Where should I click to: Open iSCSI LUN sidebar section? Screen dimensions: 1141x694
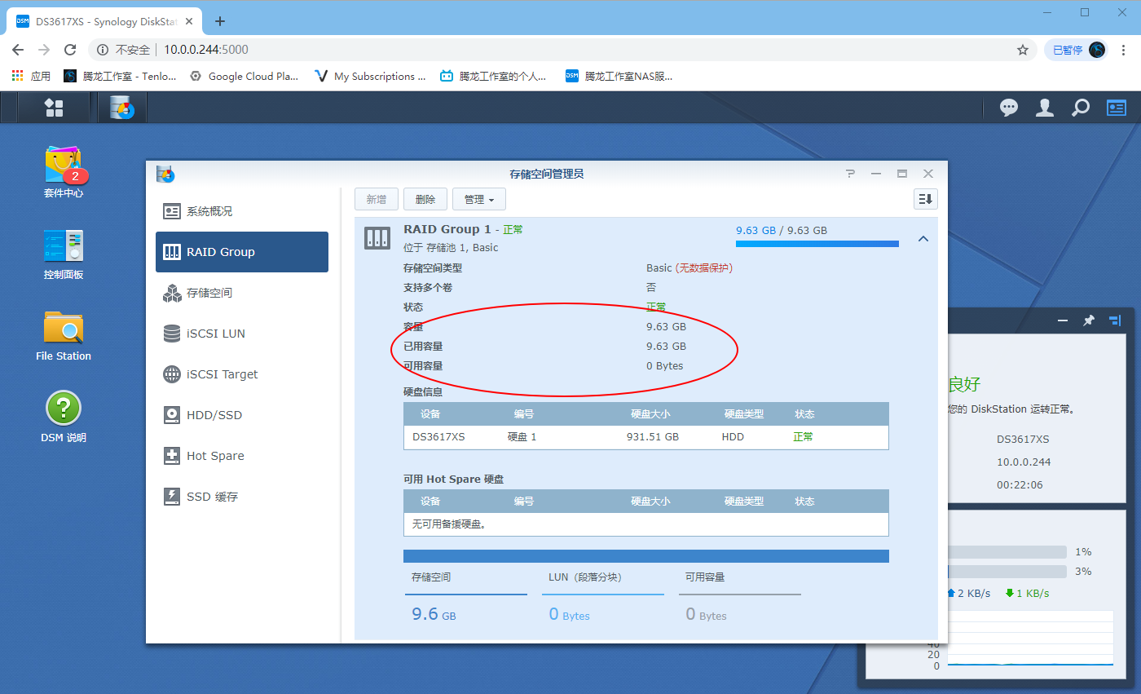pyautogui.click(x=242, y=334)
